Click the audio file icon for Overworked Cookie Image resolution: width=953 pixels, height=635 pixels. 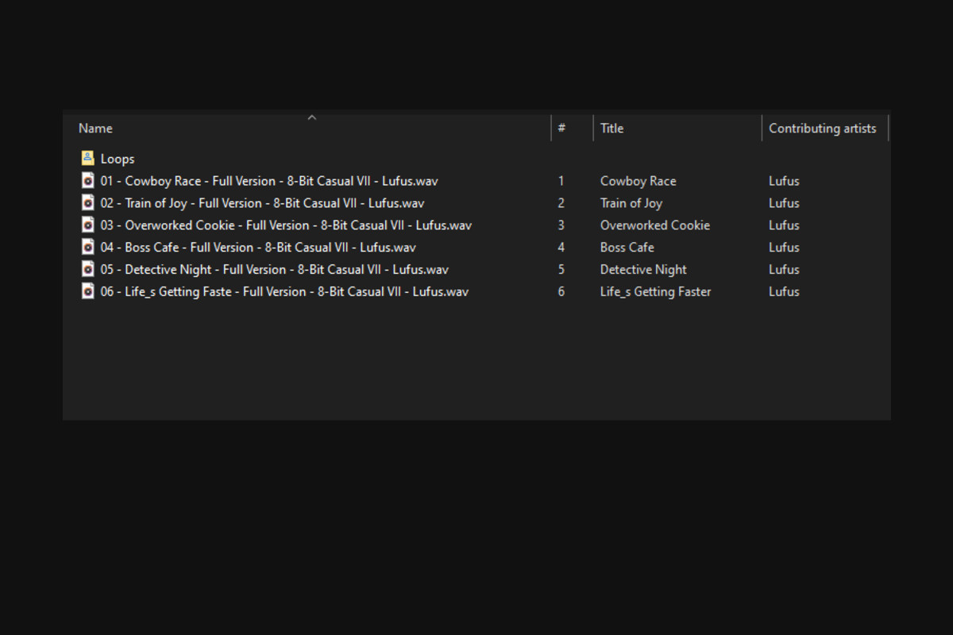[x=87, y=225]
